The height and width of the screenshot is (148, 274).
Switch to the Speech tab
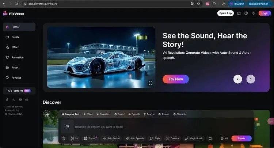click(134, 114)
